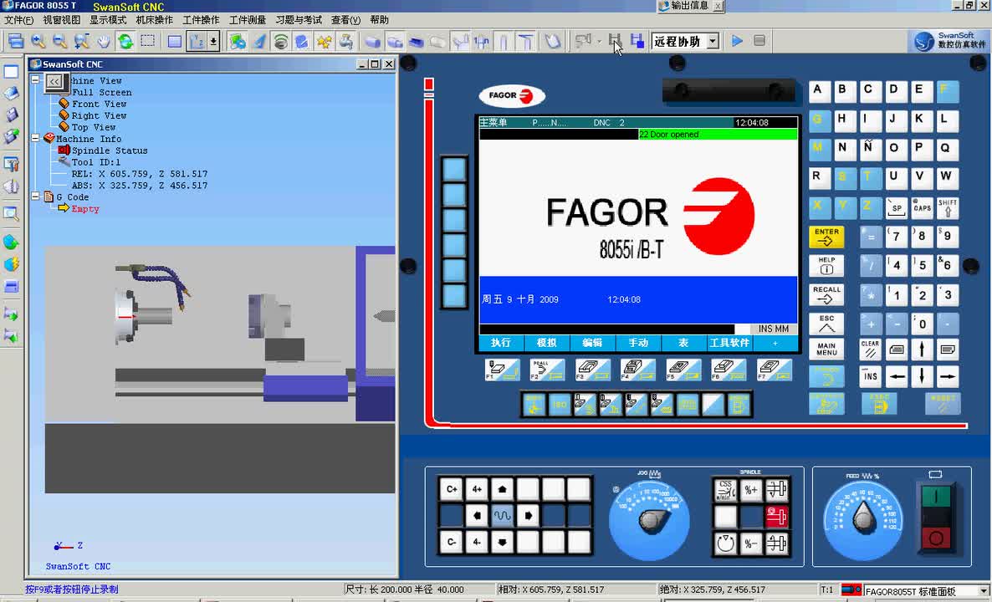This screenshot has height=602, width=992.
Task: Open the 视窗视图 menu
Action: pos(61,20)
